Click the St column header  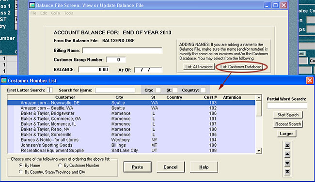tap(153, 97)
